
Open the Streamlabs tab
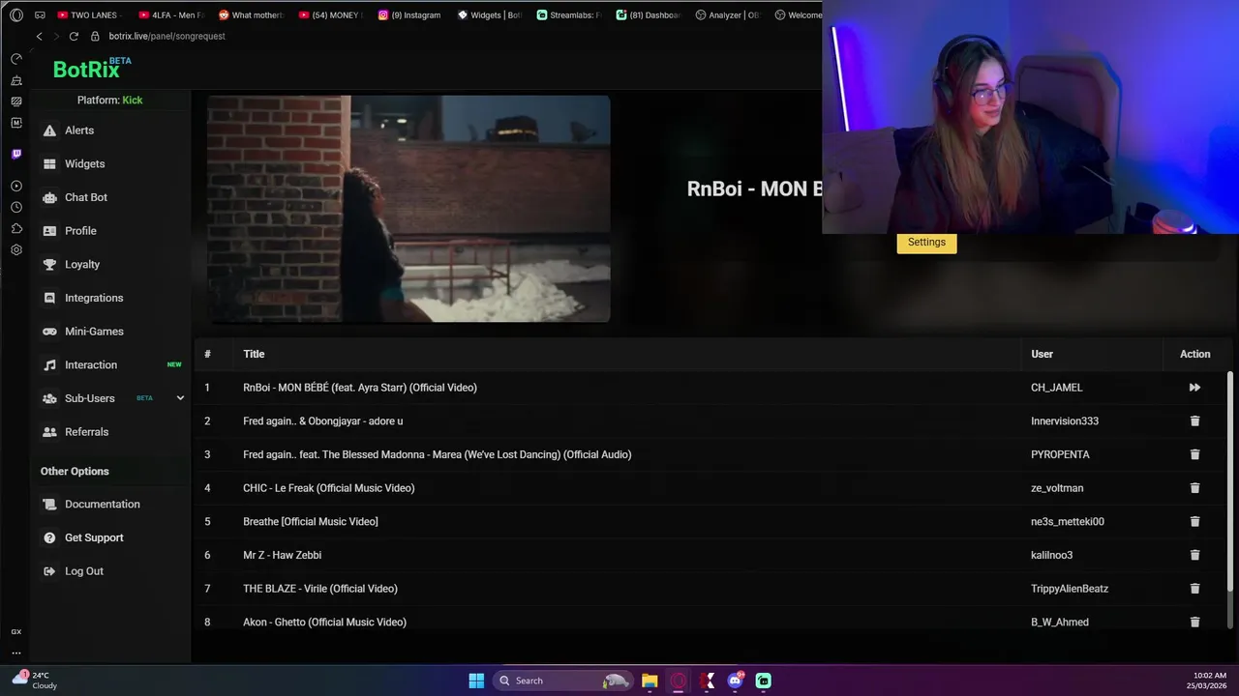(569, 14)
